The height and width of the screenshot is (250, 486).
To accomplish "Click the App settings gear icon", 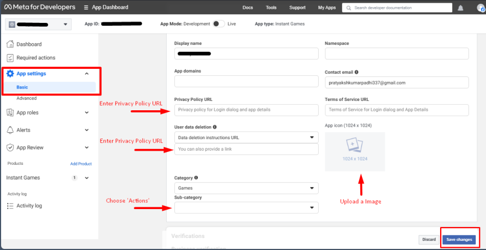I will pyautogui.click(x=10, y=74).
